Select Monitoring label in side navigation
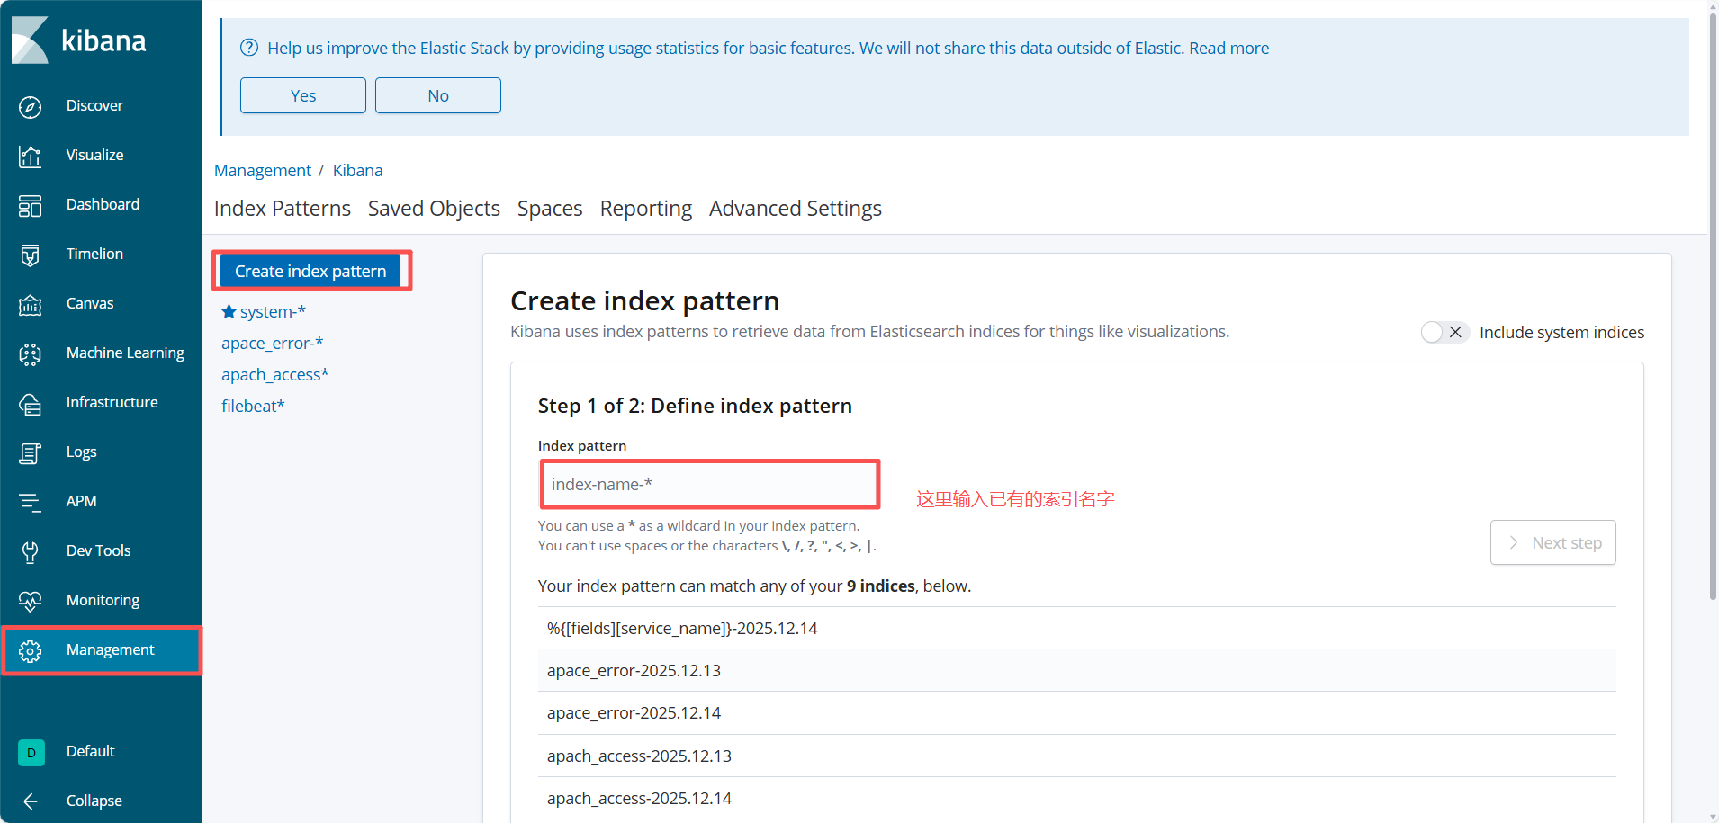This screenshot has width=1719, height=823. pos(103,600)
